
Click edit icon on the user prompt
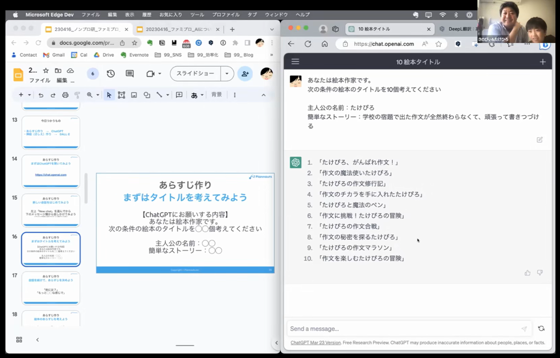tap(540, 140)
